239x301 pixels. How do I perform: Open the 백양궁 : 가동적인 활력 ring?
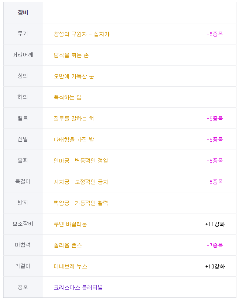[x=81, y=203]
